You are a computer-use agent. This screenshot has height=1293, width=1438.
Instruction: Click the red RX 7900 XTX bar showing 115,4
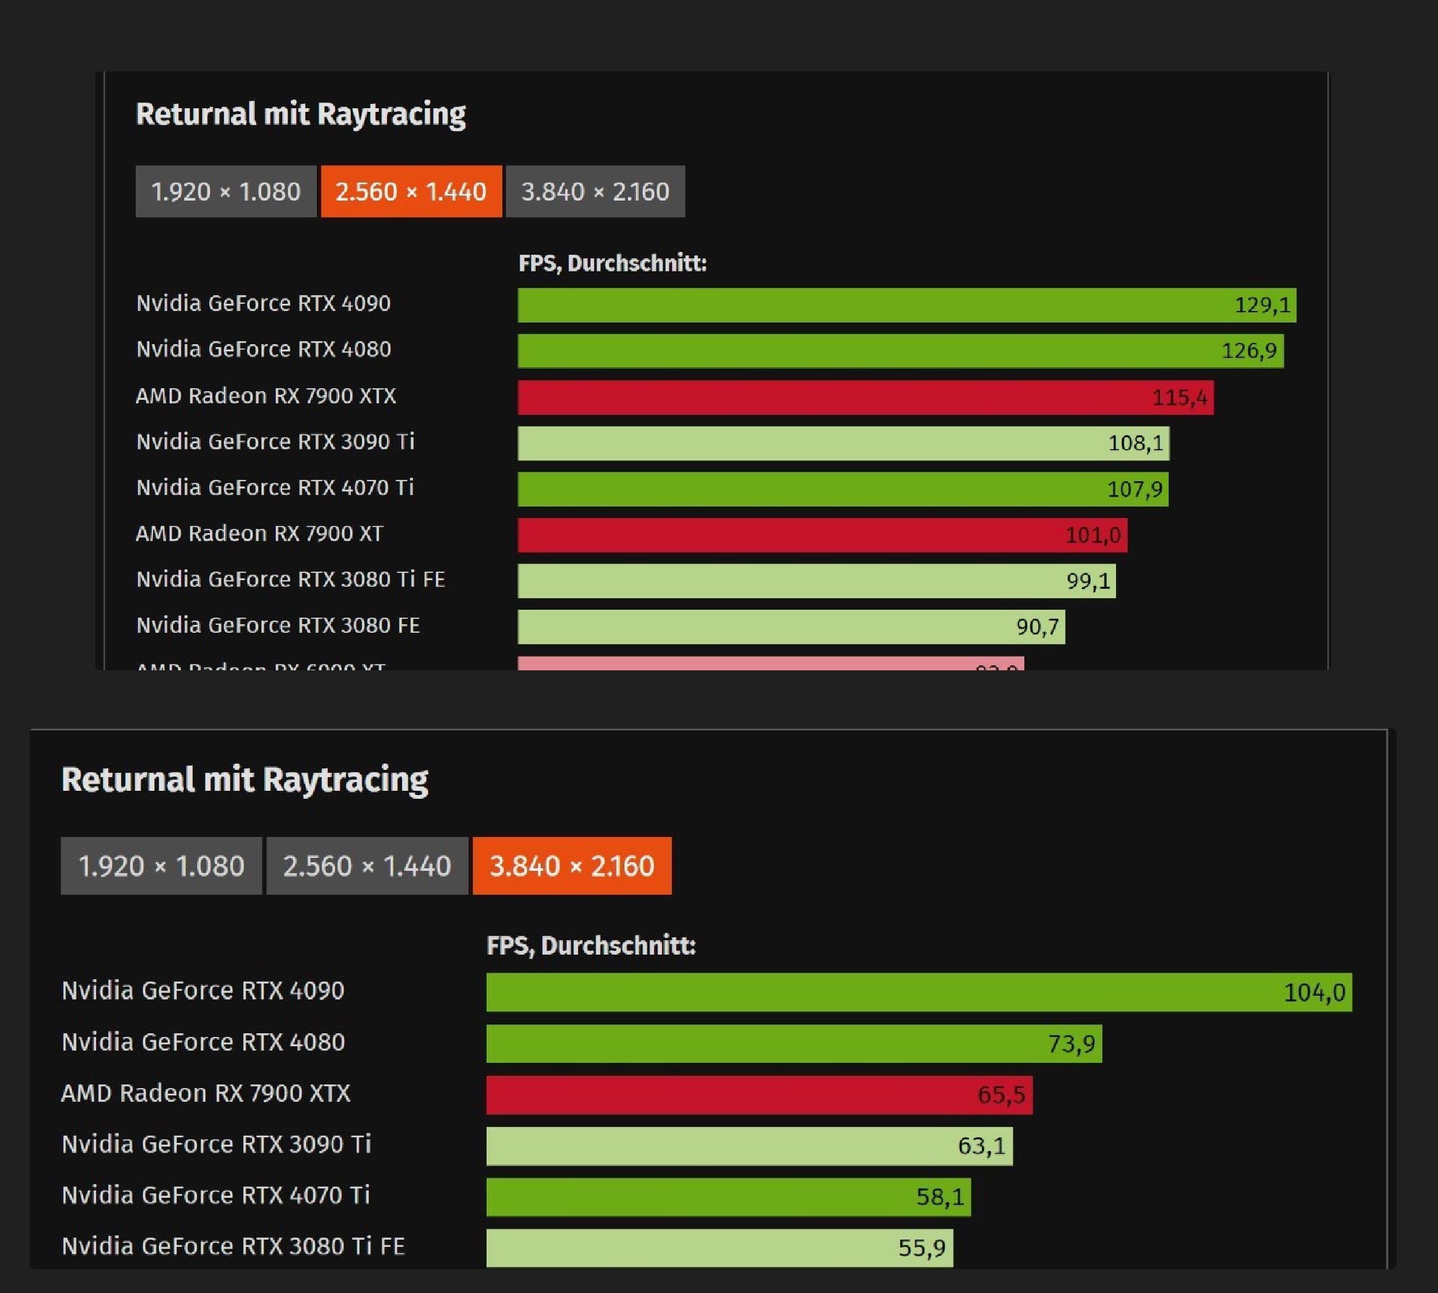pyautogui.click(x=865, y=398)
